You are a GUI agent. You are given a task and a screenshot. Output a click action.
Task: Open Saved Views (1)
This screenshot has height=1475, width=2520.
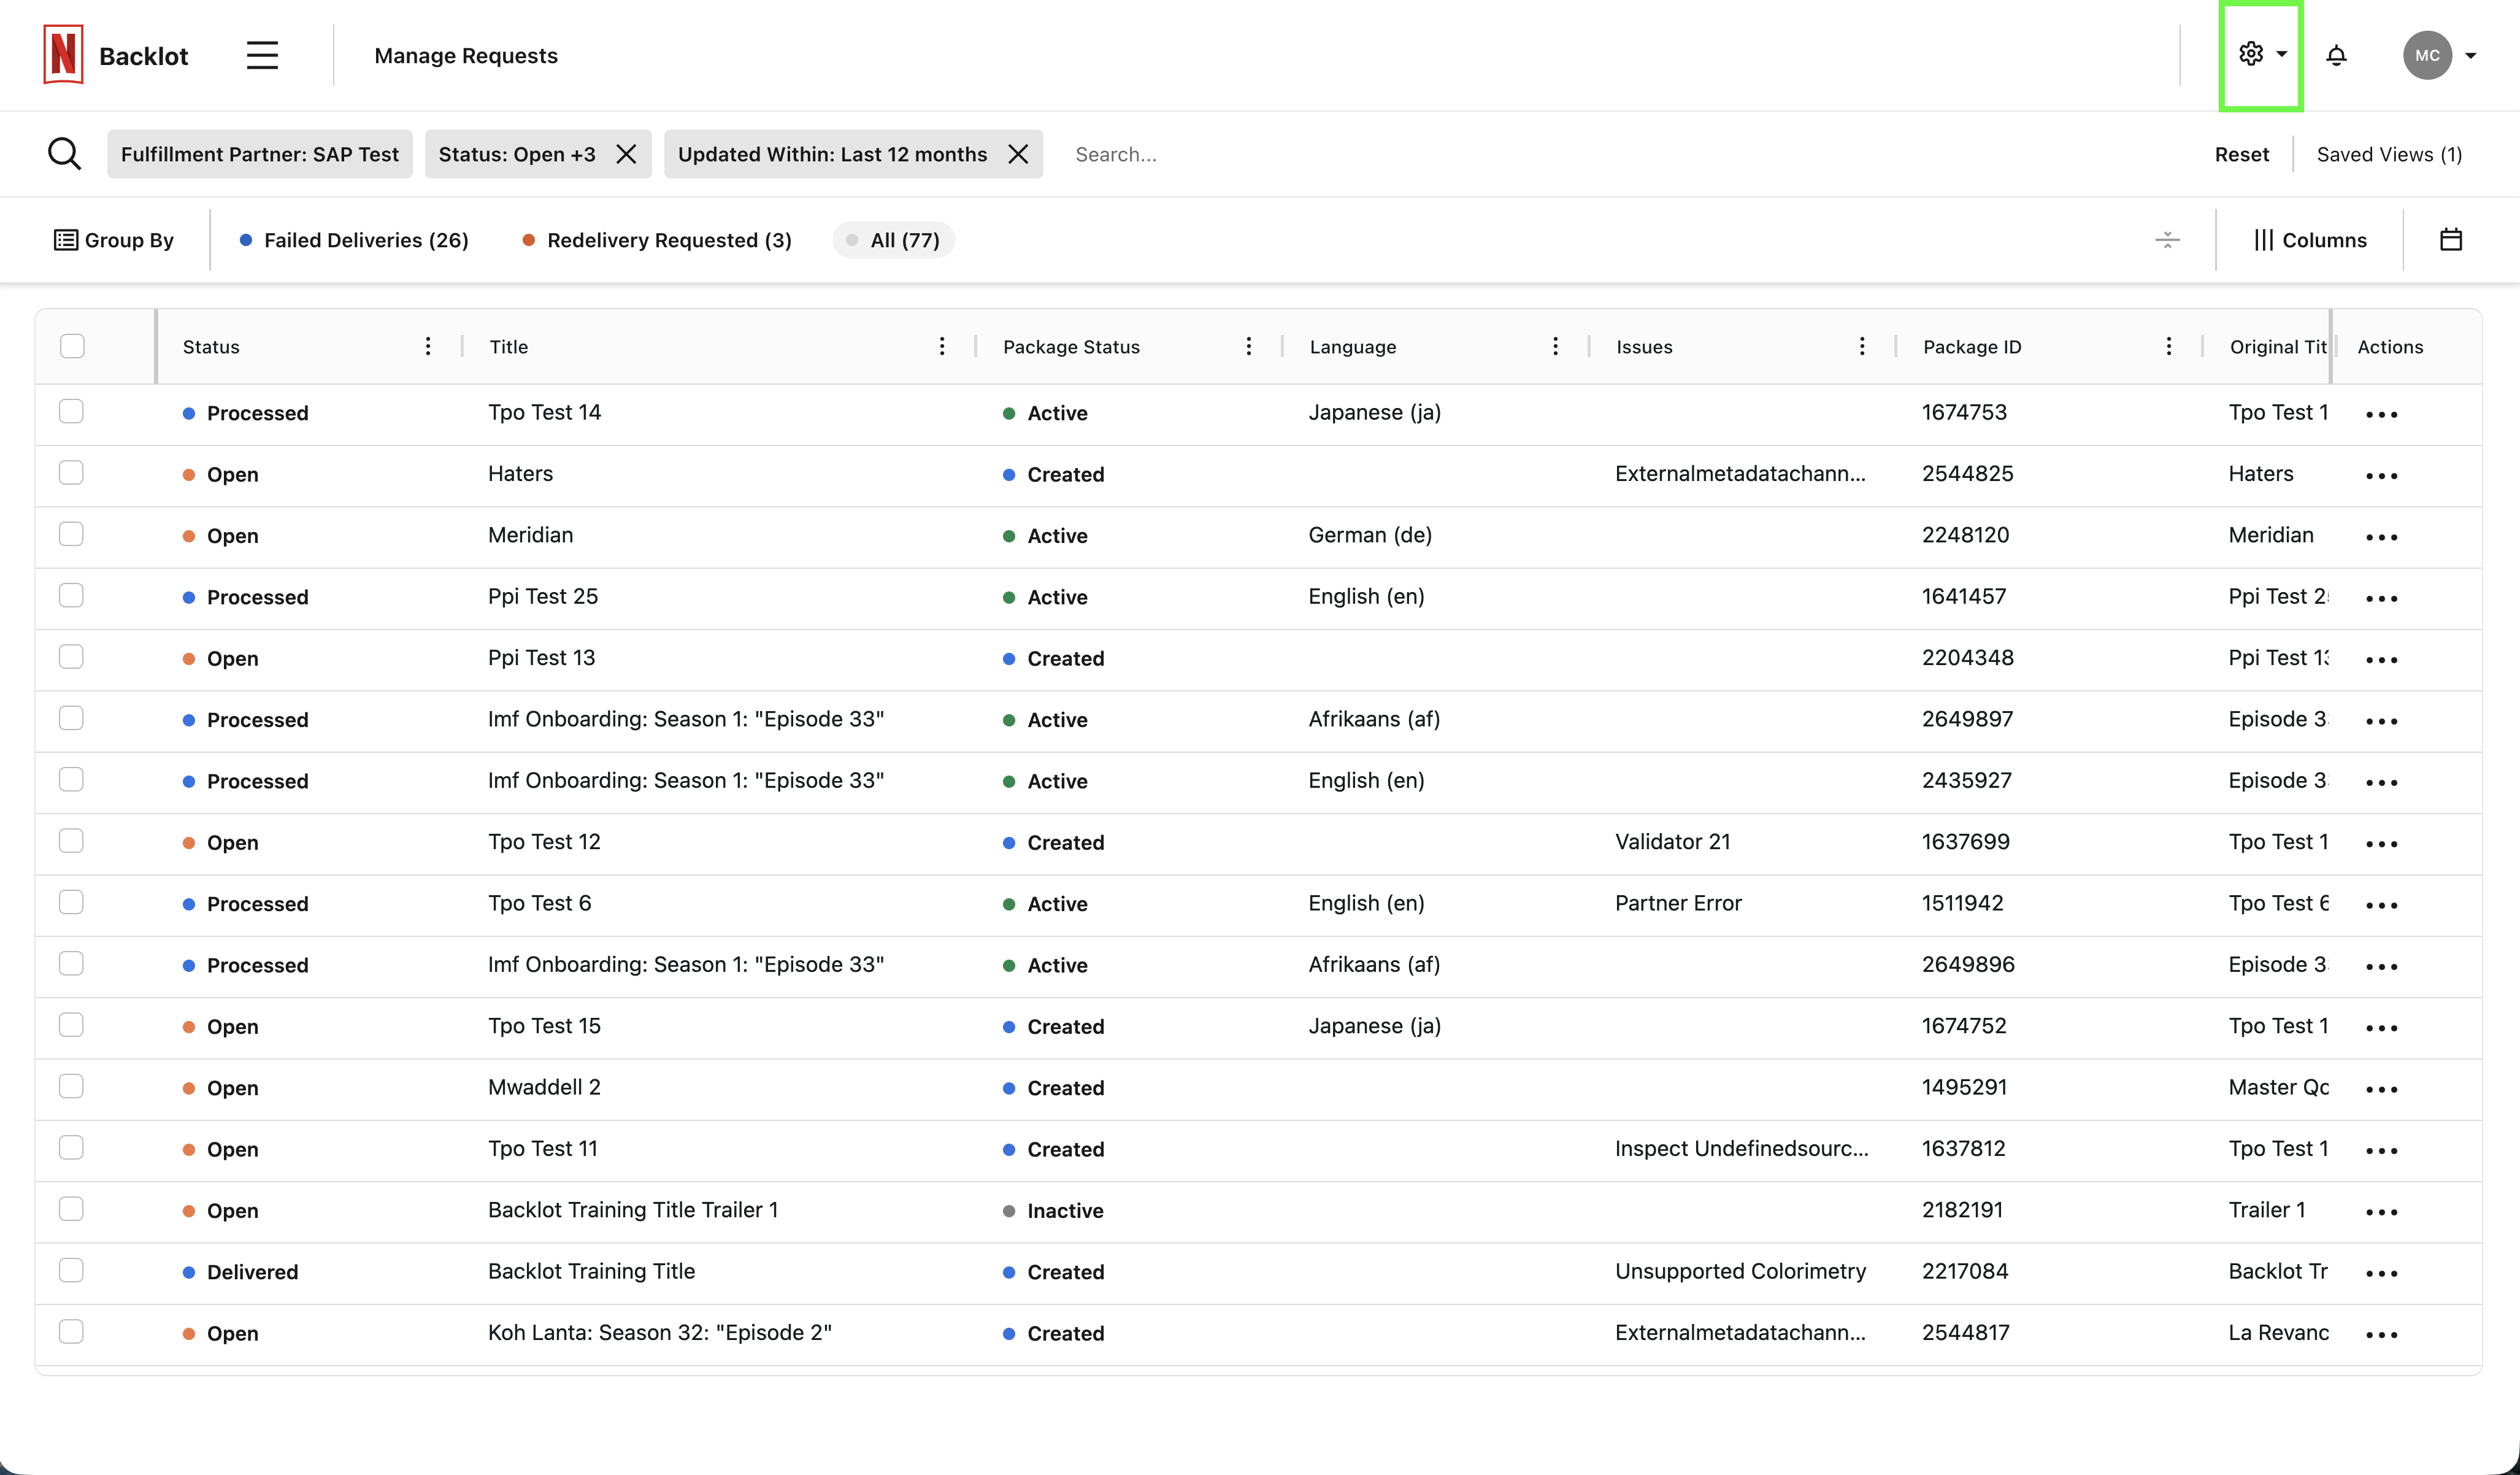(2389, 153)
